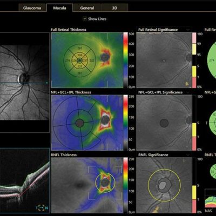The image size is (216, 216).
Task: Select the Macula tab
Action: (x=59, y=8)
